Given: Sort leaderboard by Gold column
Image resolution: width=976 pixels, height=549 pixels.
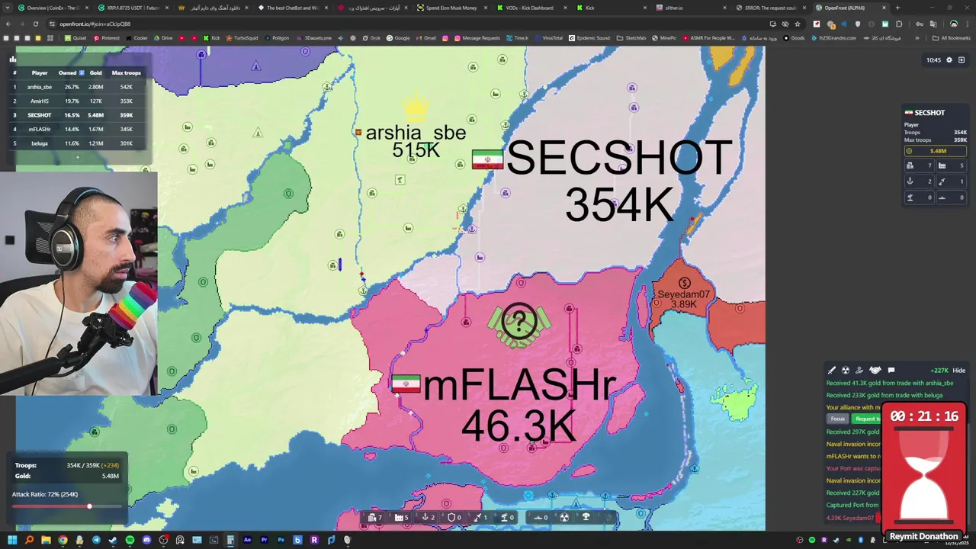Looking at the screenshot, I should (95, 72).
